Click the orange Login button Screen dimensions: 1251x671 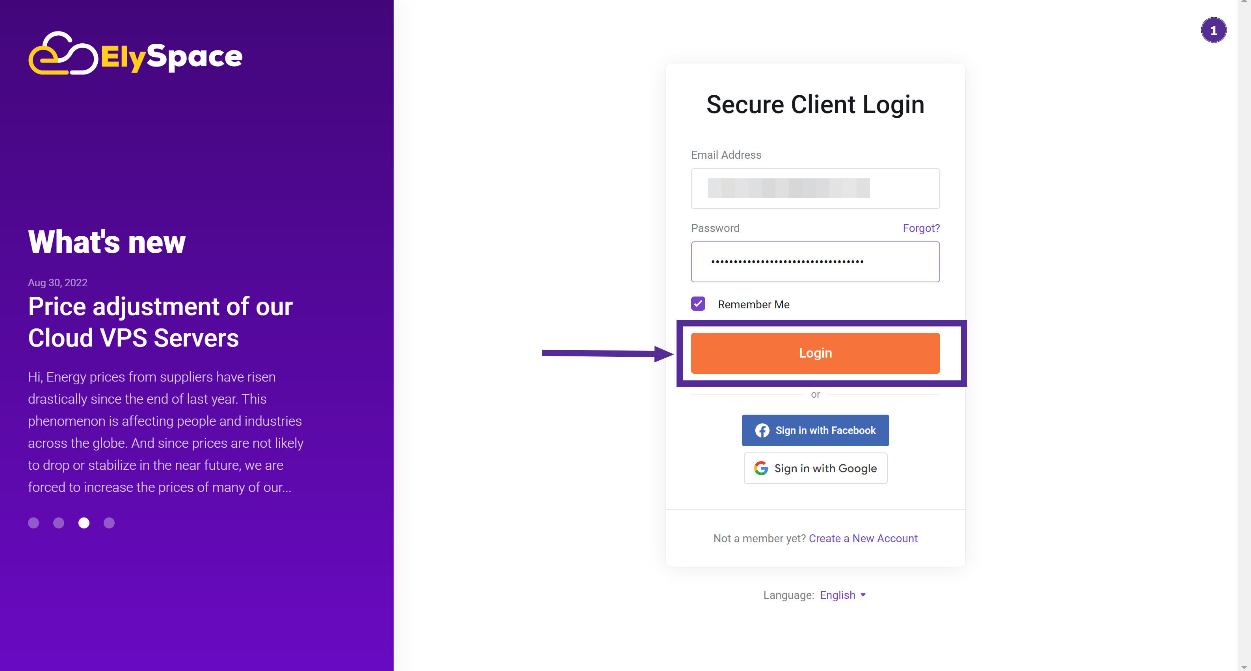[x=815, y=352]
